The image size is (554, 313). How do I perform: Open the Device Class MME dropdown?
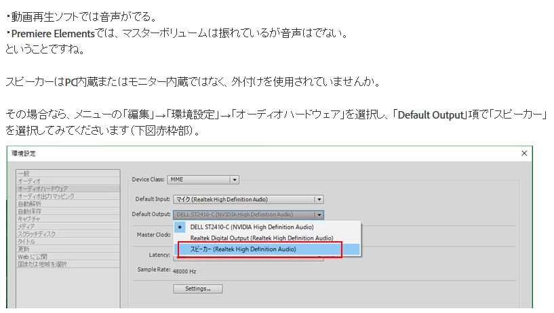203,180
